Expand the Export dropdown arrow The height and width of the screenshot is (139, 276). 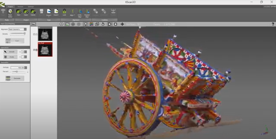tap(49, 17)
